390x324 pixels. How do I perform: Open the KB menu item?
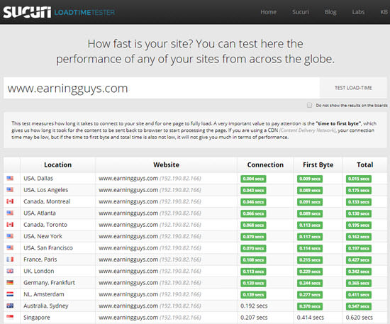click(x=384, y=12)
